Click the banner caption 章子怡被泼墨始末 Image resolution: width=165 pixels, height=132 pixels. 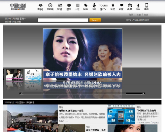pos(64,74)
